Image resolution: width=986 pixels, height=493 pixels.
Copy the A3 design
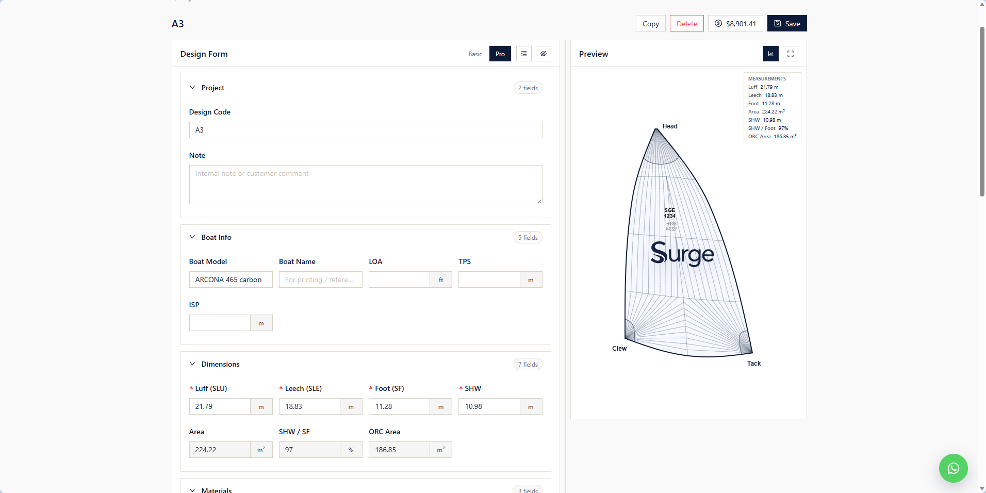click(651, 23)
